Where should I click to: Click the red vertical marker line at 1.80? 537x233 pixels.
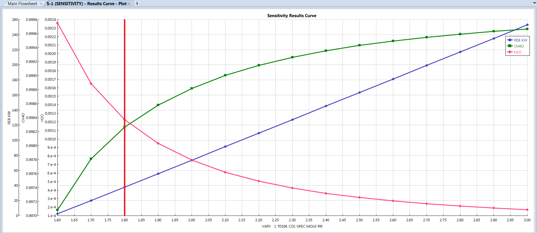click(124, 118)
